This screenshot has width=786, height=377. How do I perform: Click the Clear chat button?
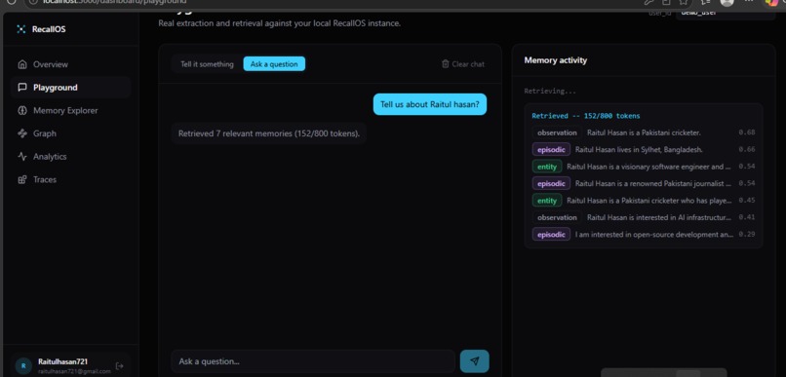(x=463, y=64)
